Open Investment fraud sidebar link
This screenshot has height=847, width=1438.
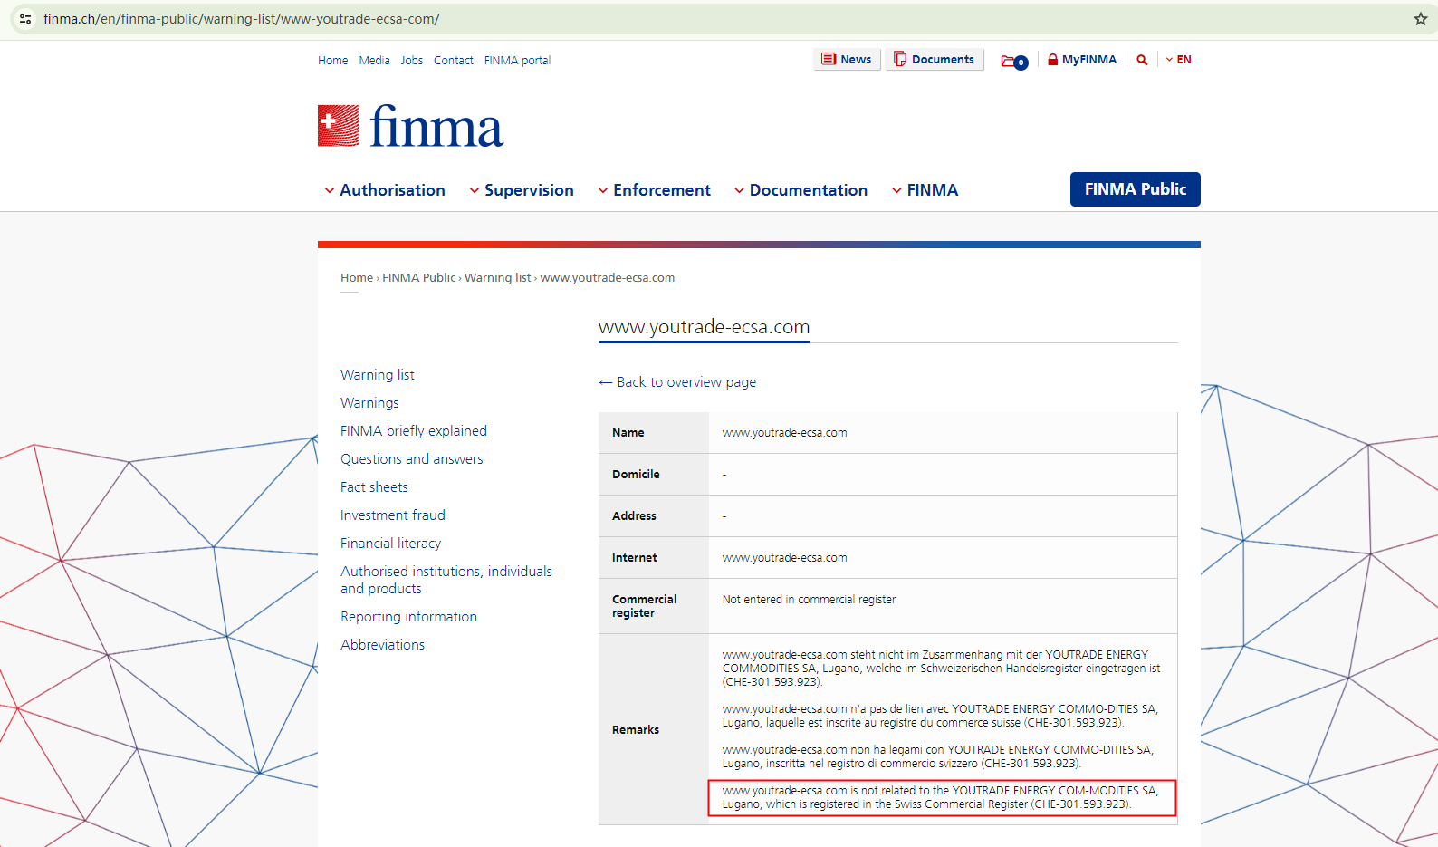click(x=393, y=515)
